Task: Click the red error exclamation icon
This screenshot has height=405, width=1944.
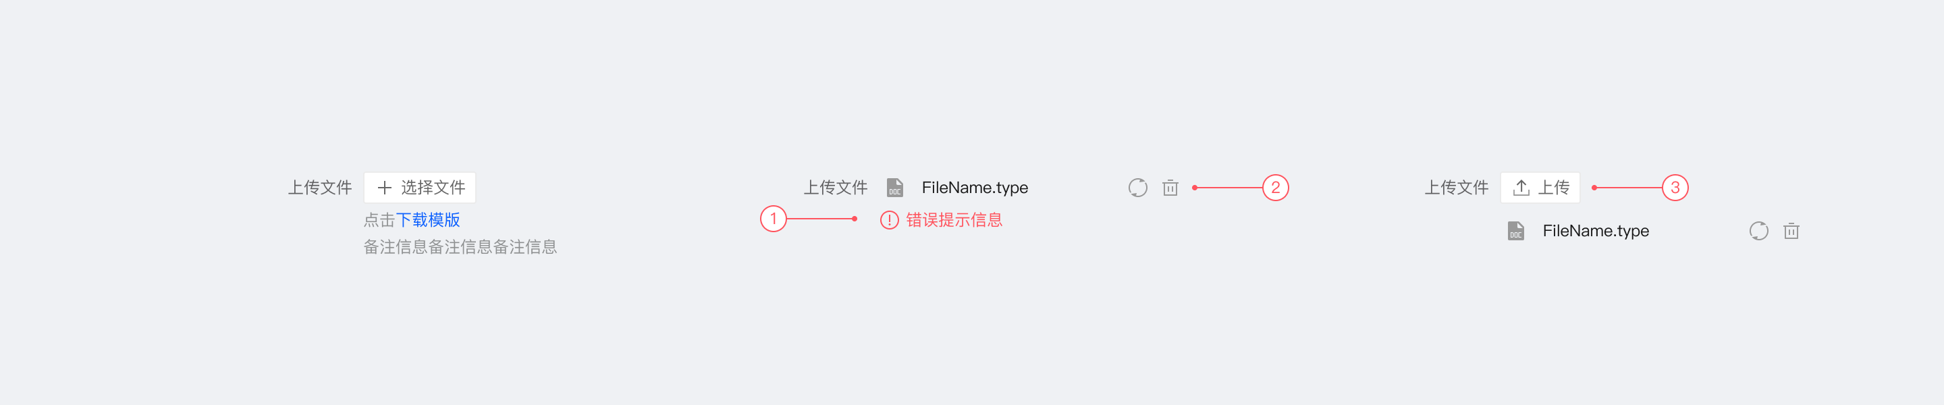Action: tap(889, 220)
